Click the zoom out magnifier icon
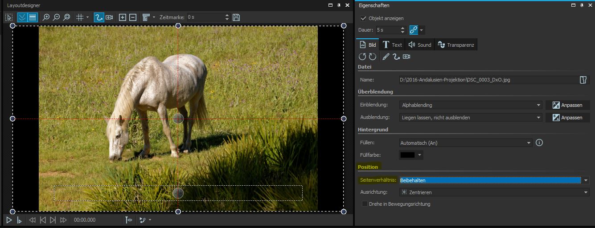The image size is (595, 228). pos(56,17)
